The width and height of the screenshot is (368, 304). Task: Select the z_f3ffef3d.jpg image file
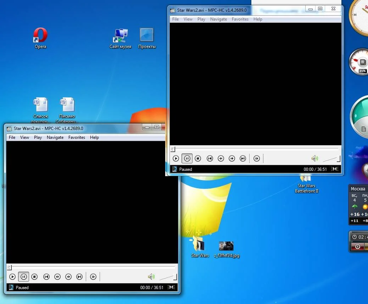coord(227,249)
